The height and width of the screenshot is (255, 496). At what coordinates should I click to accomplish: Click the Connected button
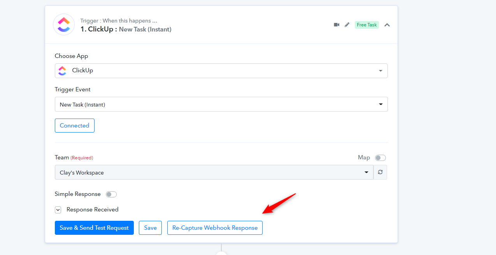click(75, 126)
